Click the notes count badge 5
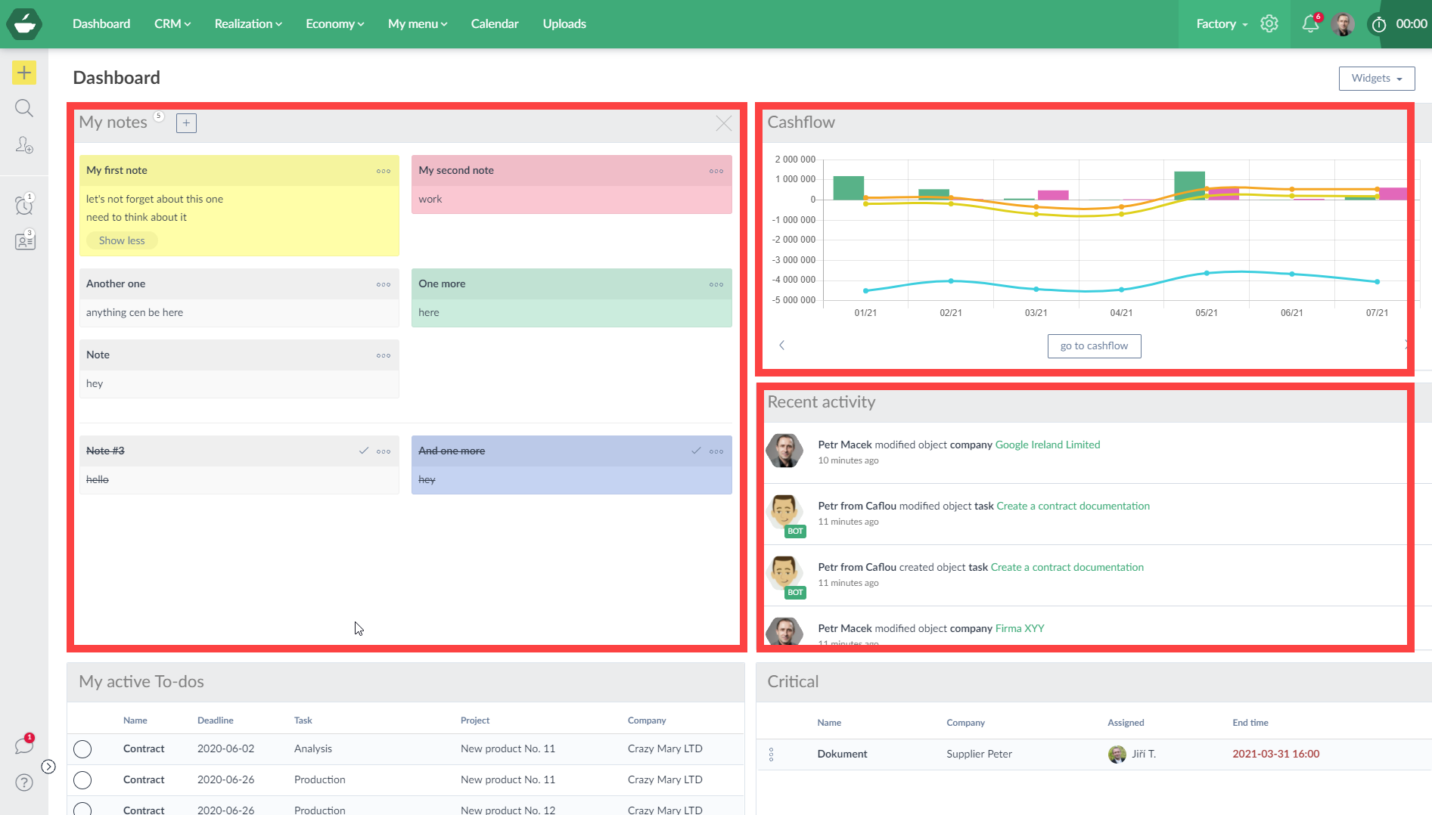The height and width of the screenshot is (815, 1432). coord(159,116)
